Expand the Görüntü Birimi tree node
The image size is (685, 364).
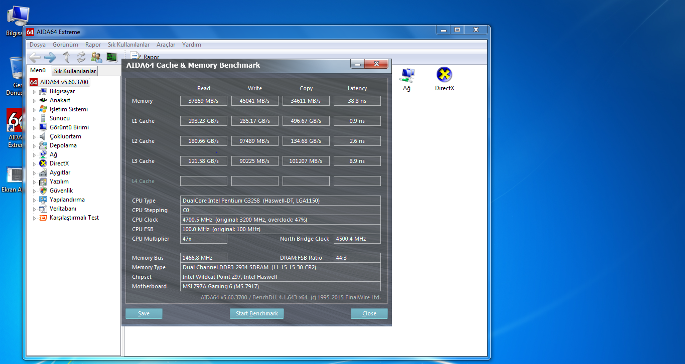tap(35, 128)
